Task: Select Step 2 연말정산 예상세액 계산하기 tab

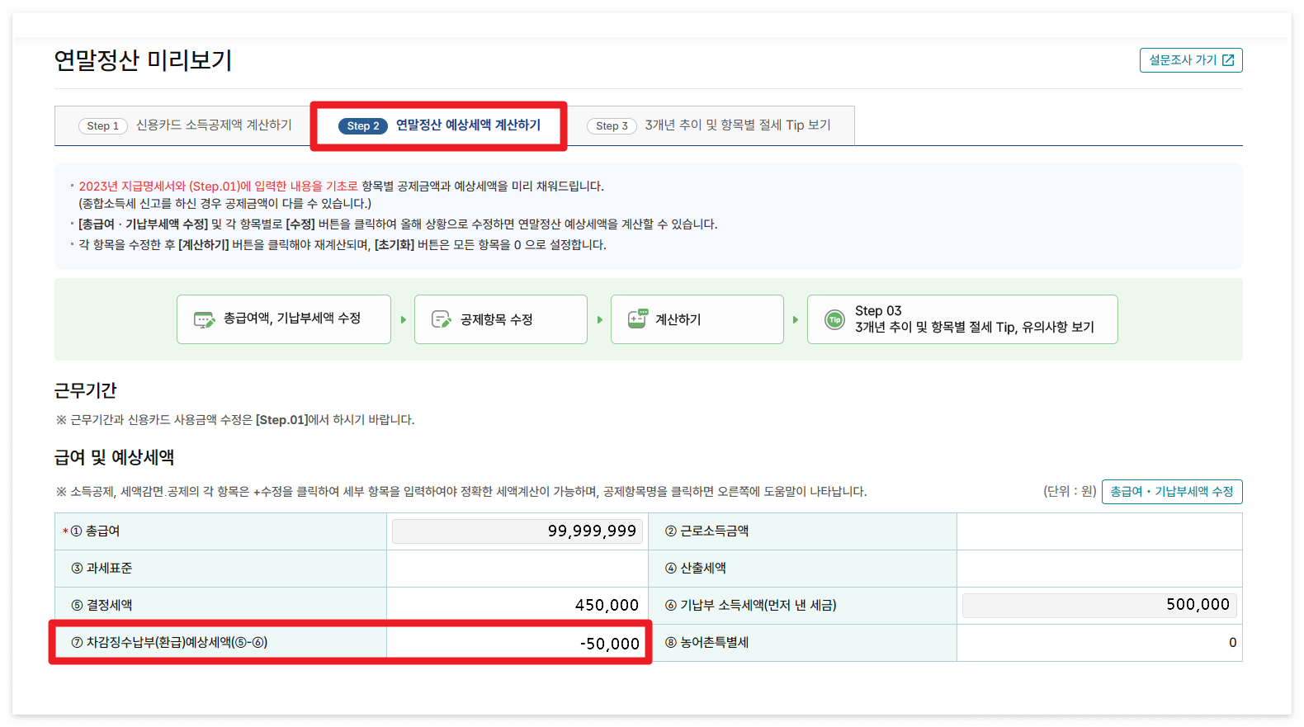Action: click(439, 125)
